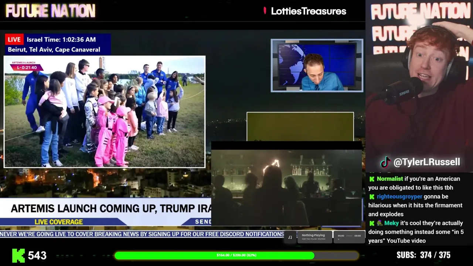
Task: Click Normalist username in chat
Action: [x=390, y=179]
